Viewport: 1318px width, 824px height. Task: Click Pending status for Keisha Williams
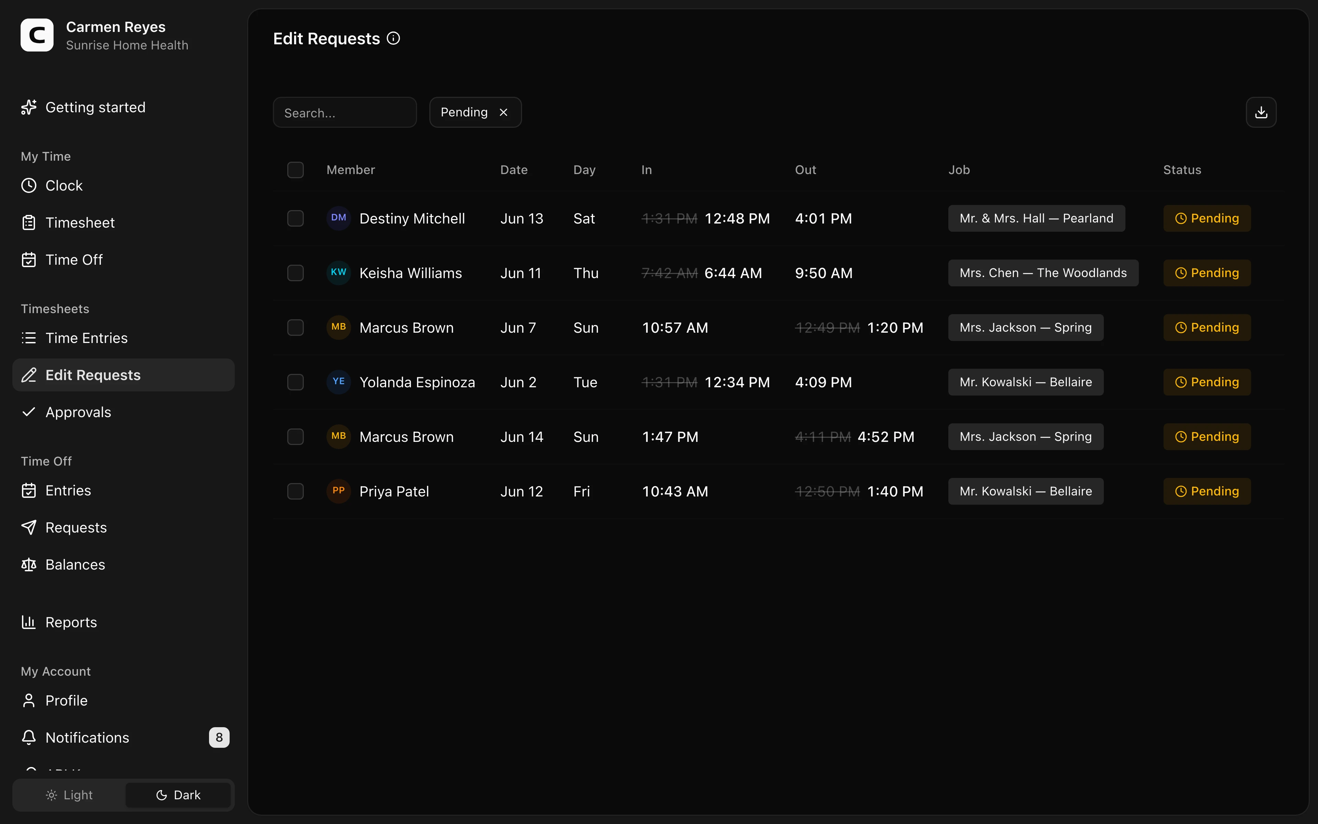(1207, 273)
